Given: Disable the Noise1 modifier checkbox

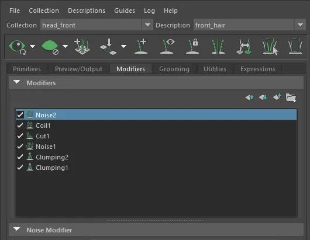Looking at the screenshot, I should (20, 146).
